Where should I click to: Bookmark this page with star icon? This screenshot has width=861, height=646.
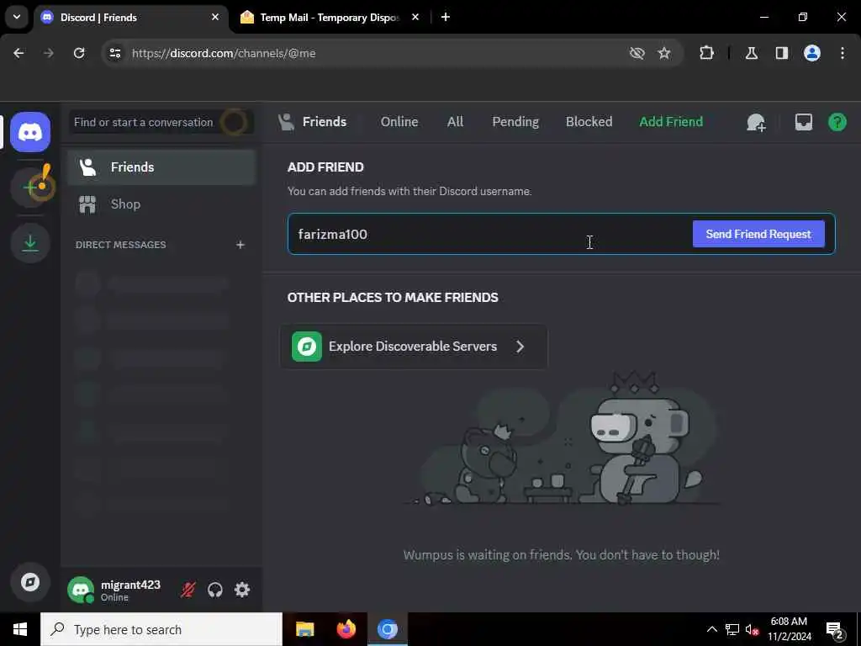click(664, 53)
